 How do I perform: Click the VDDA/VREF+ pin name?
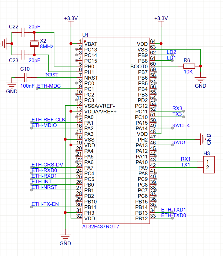[100, 112]
